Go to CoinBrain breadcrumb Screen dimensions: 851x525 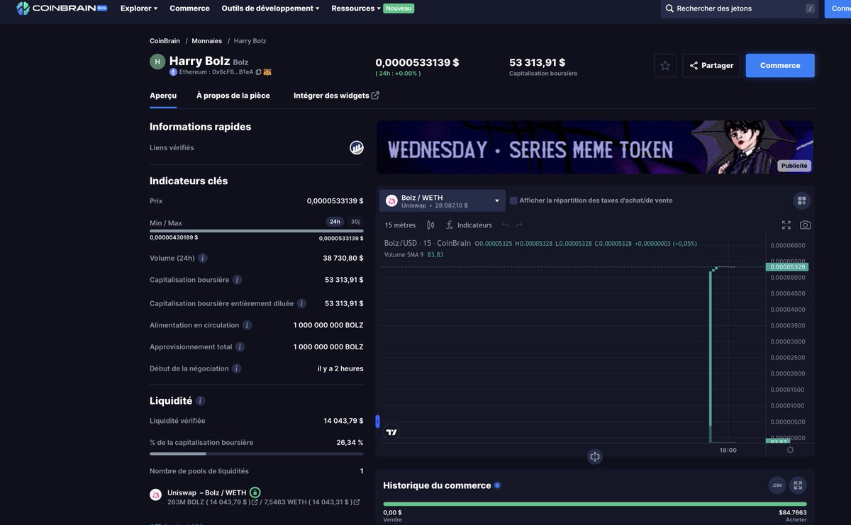(x=165, y=41)
